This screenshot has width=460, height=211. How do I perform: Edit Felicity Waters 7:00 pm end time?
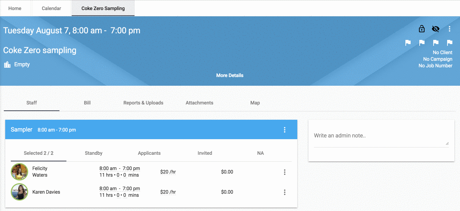[131, 168]
